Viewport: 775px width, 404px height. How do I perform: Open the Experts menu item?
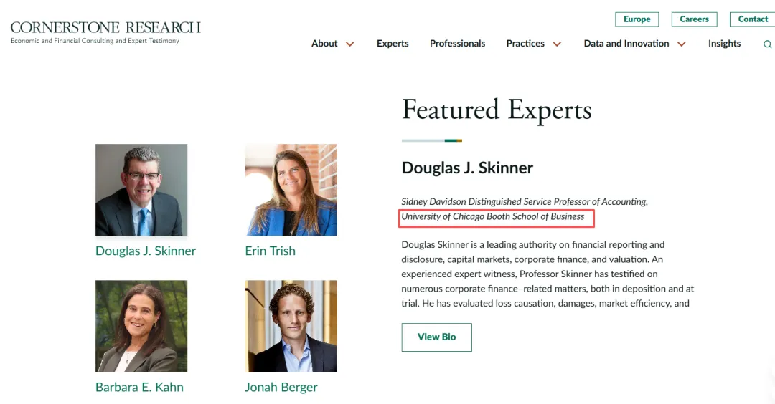[393, 44]
